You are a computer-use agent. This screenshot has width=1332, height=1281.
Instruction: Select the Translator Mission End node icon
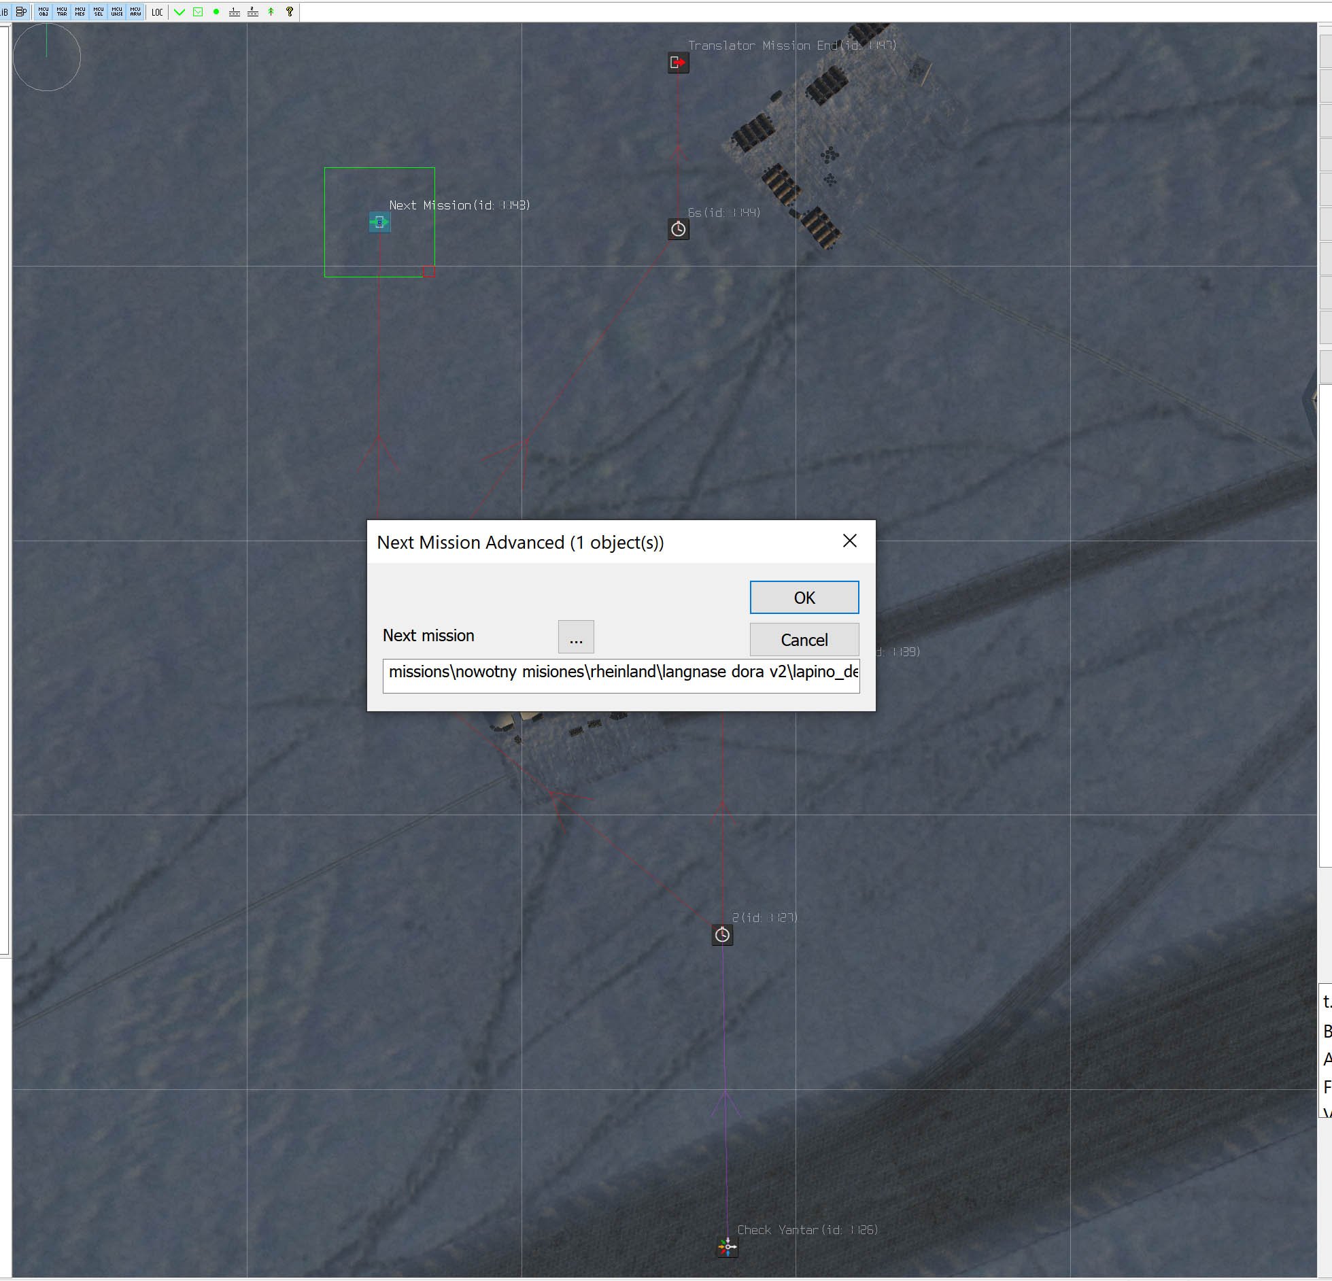tap(678, 63)
